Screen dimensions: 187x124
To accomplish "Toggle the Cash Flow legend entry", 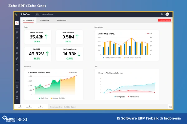I will click(x=43, y=98).
